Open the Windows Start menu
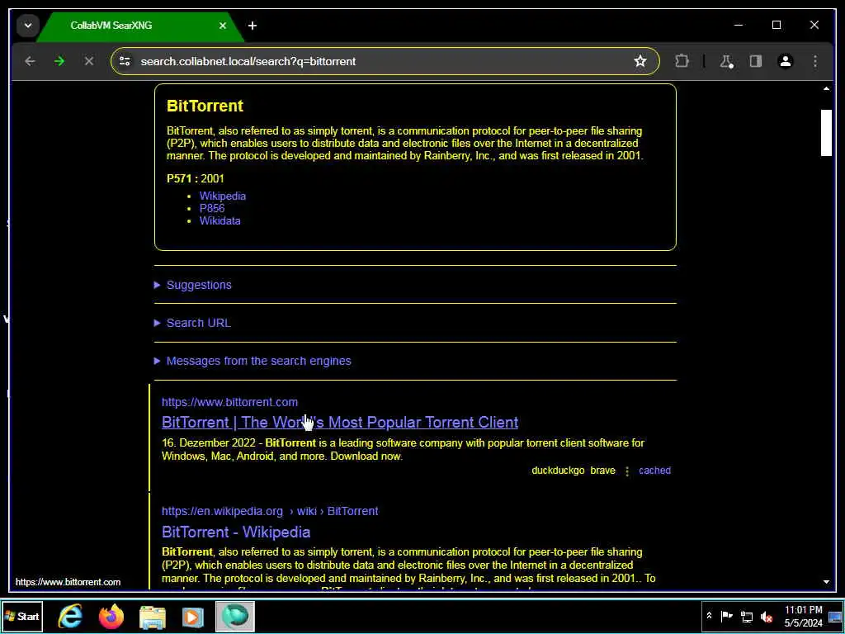The height and width of the screenshot is (634, 845). pyautogui.click(x=22, y=616)
